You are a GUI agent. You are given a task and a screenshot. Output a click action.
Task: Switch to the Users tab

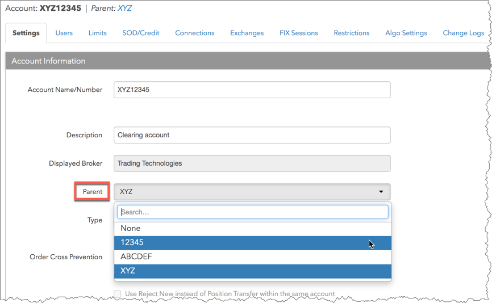(64, 33)
